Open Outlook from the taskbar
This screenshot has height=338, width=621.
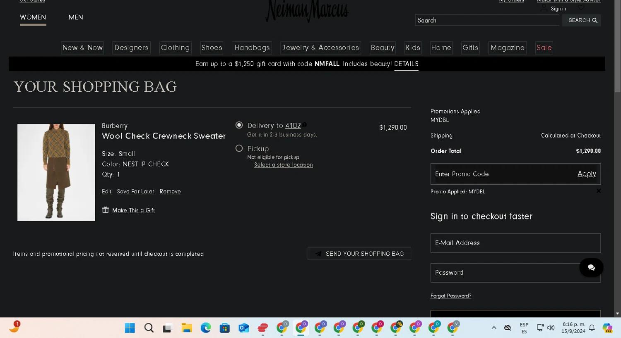243,328
